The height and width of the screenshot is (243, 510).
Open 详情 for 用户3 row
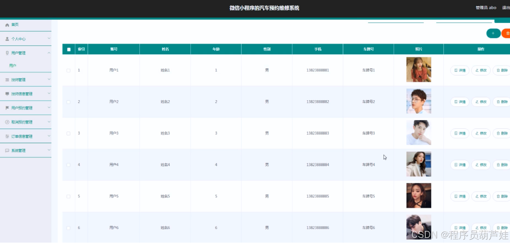tap(460, 134)
